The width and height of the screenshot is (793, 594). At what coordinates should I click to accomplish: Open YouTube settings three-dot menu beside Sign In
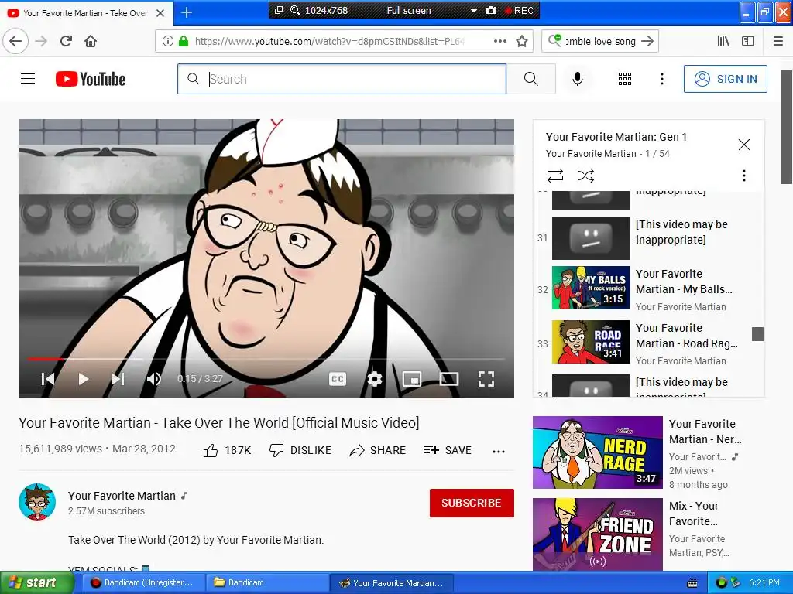[x=661, y=79]
